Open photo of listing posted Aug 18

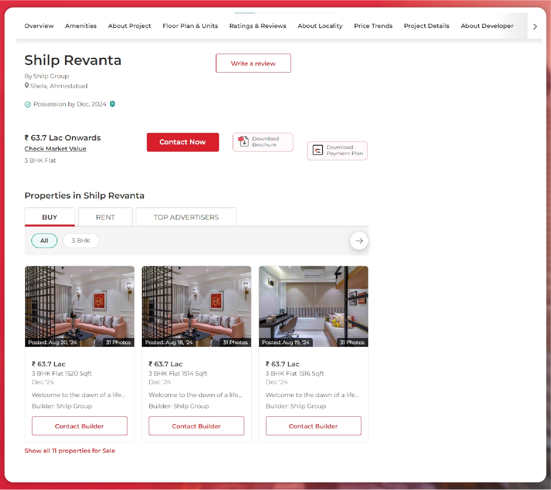tap(196, 306)
